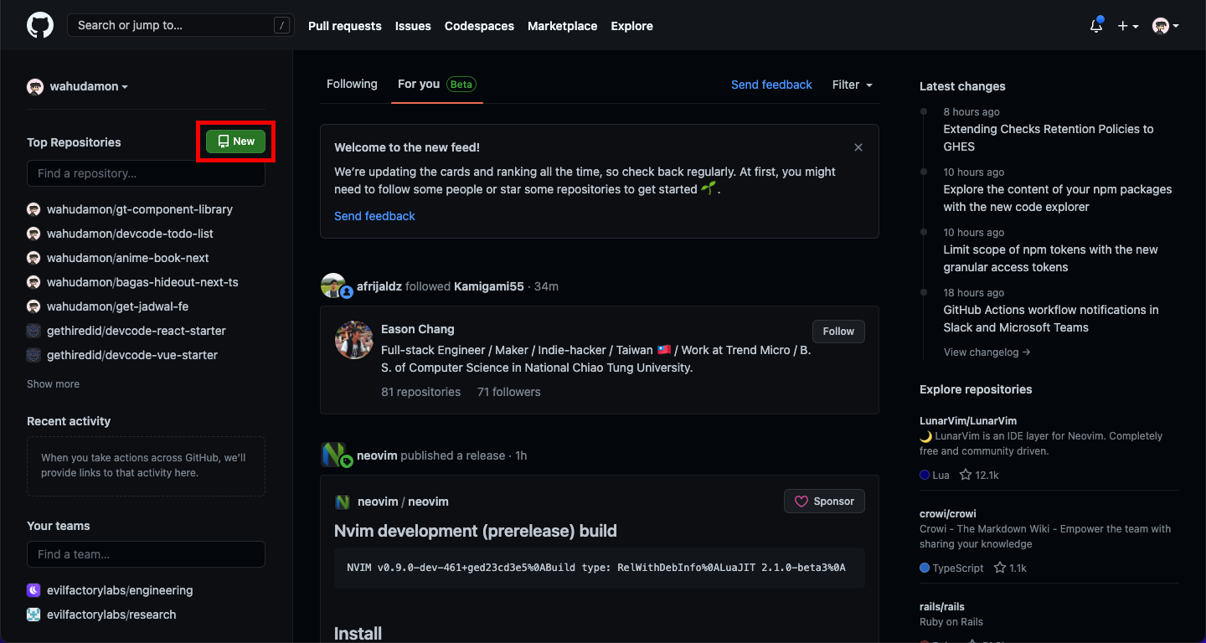Screen dimensions: 1206x643
Task: Open afrijaldz avatar in the feed
Action: pos(334,285)
